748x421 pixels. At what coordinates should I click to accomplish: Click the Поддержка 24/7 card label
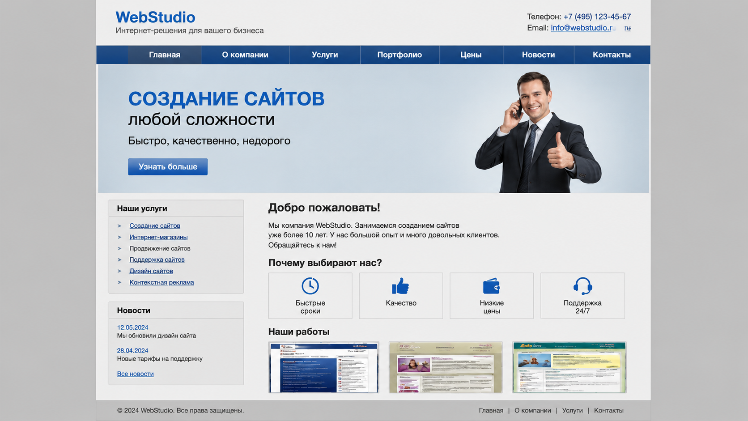582,307
